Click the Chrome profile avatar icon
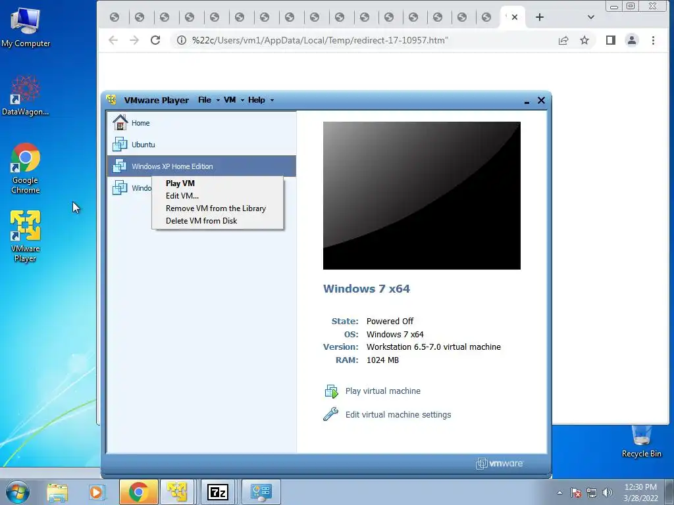674x505 pixels. 631,40
